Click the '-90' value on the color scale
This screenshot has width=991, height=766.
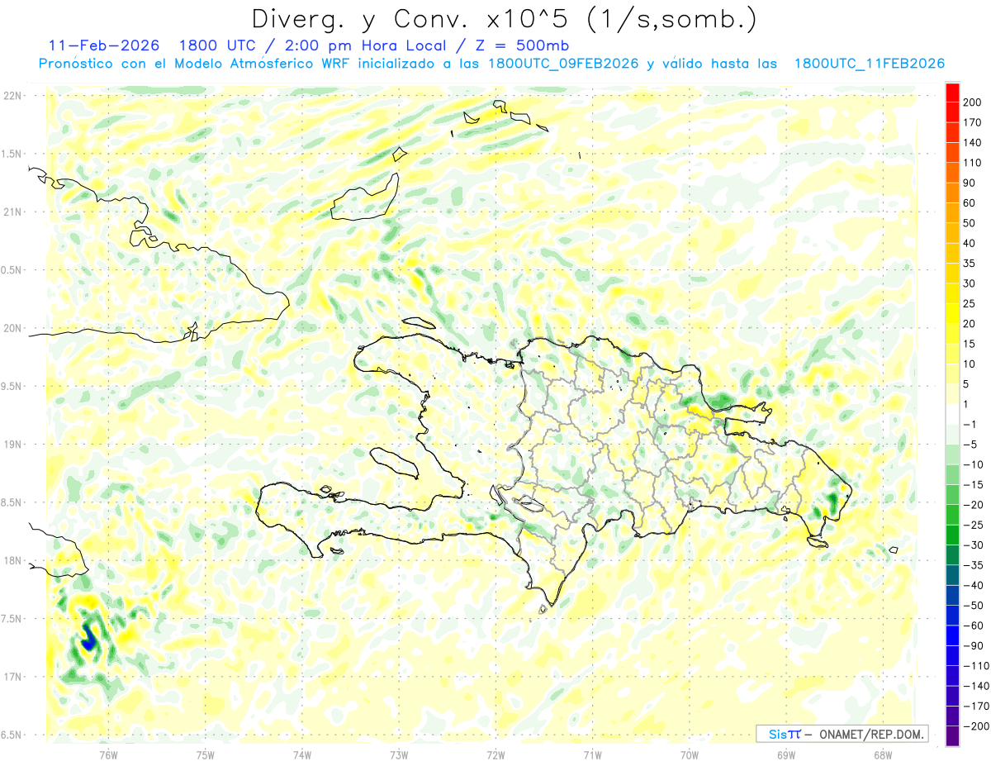click(x=972, y=645)
